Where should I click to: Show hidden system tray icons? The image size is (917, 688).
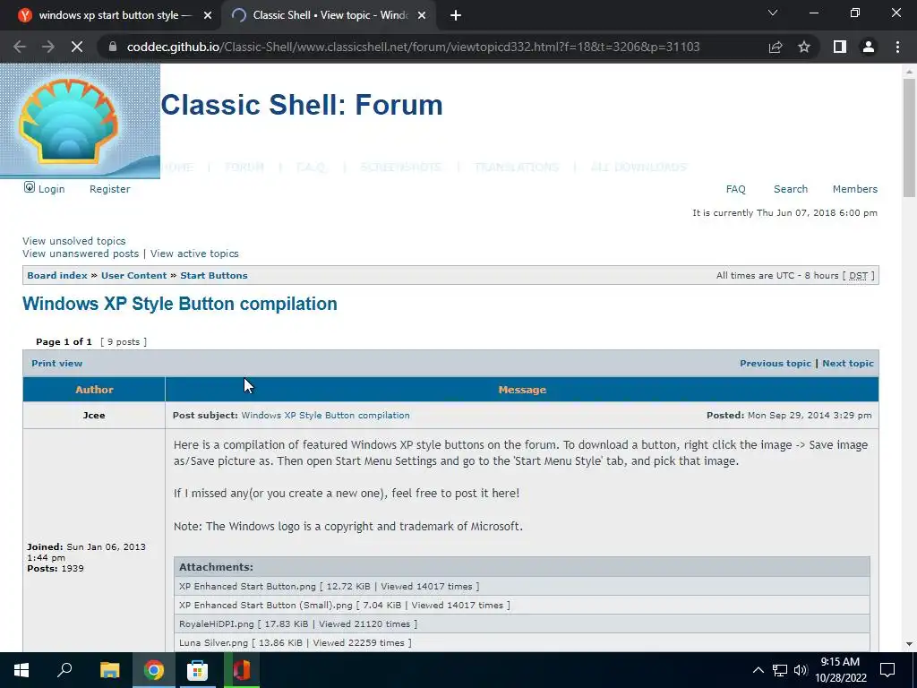pyautogui.click(x=758, y=670)
